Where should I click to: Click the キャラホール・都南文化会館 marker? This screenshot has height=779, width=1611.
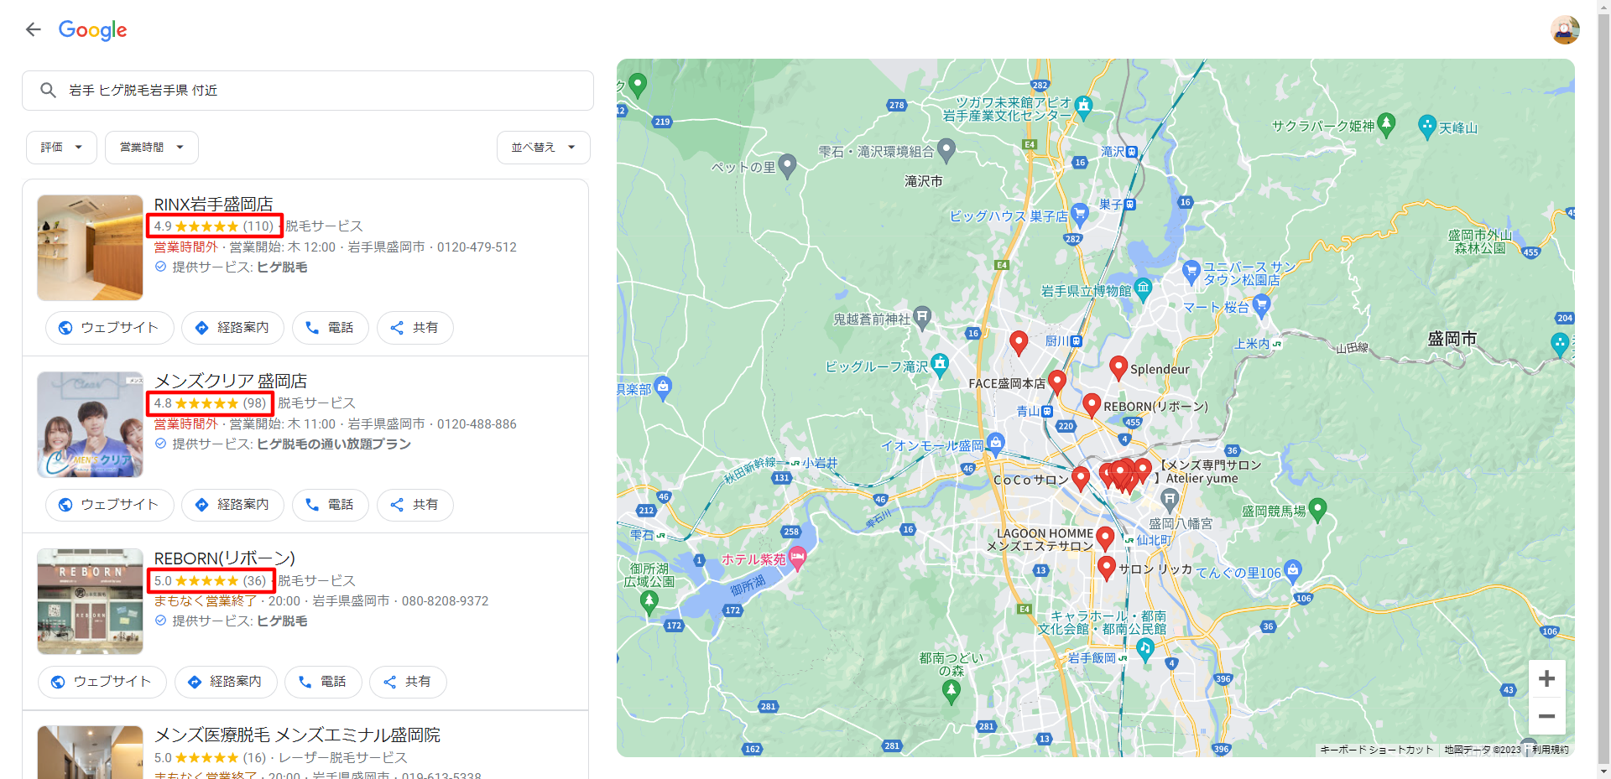[x=1144, y=647]
